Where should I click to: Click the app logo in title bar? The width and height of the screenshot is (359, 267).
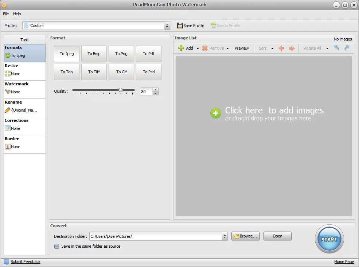click(x=4, y=5)
